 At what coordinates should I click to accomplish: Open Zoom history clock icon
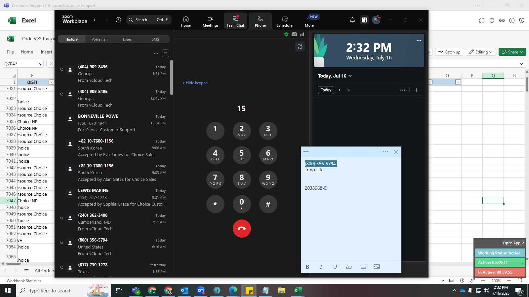point(118,20)
